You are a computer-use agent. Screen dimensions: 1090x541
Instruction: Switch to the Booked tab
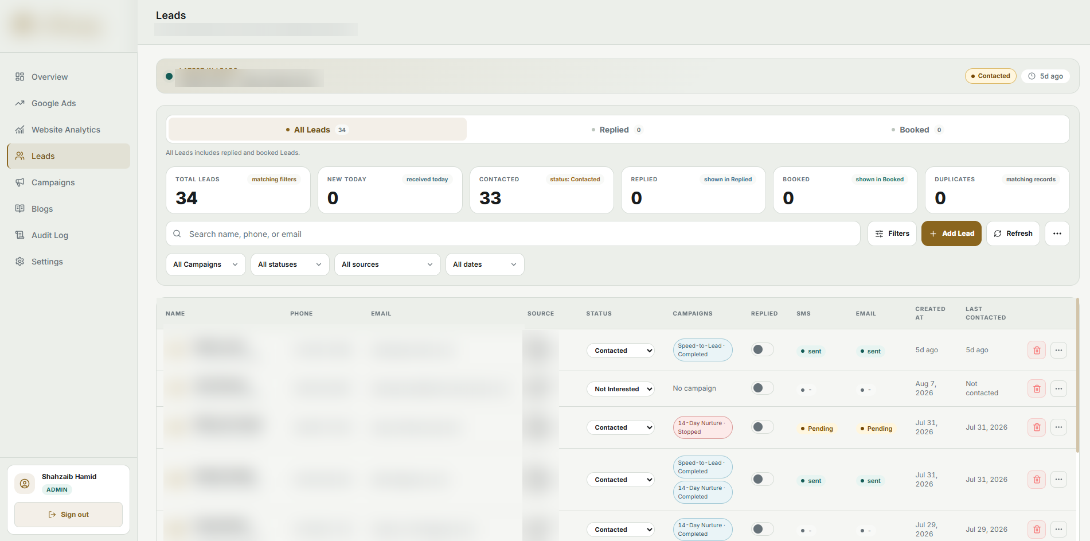pos(917,130)
